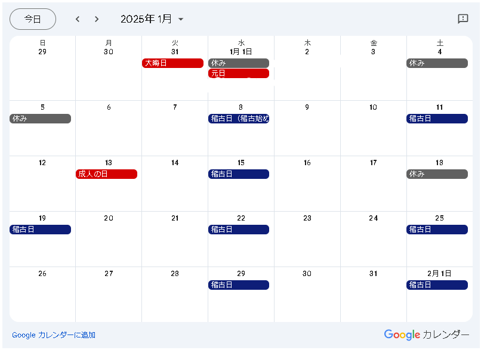Click the 今日 button
The width and height of the screenshot is (481, 350).
(x=33, y=19)
